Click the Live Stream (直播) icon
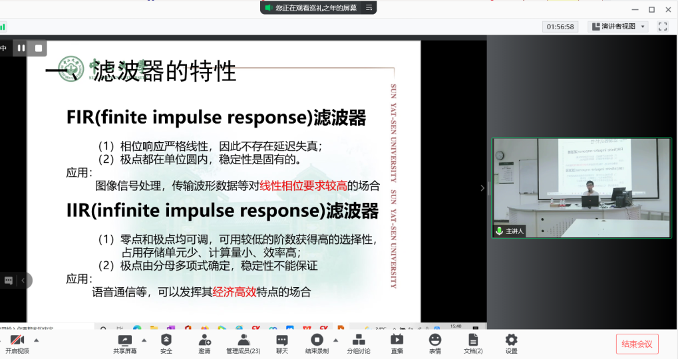678x359 pixels. [x=397, y=340]
